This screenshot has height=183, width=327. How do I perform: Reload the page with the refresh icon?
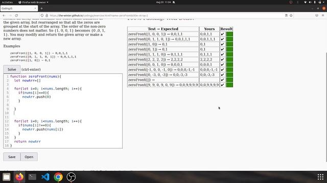pyautogui.click(x=16, y=16)
